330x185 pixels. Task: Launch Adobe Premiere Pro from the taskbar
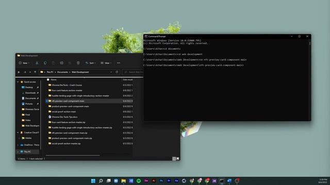[169, 181]
